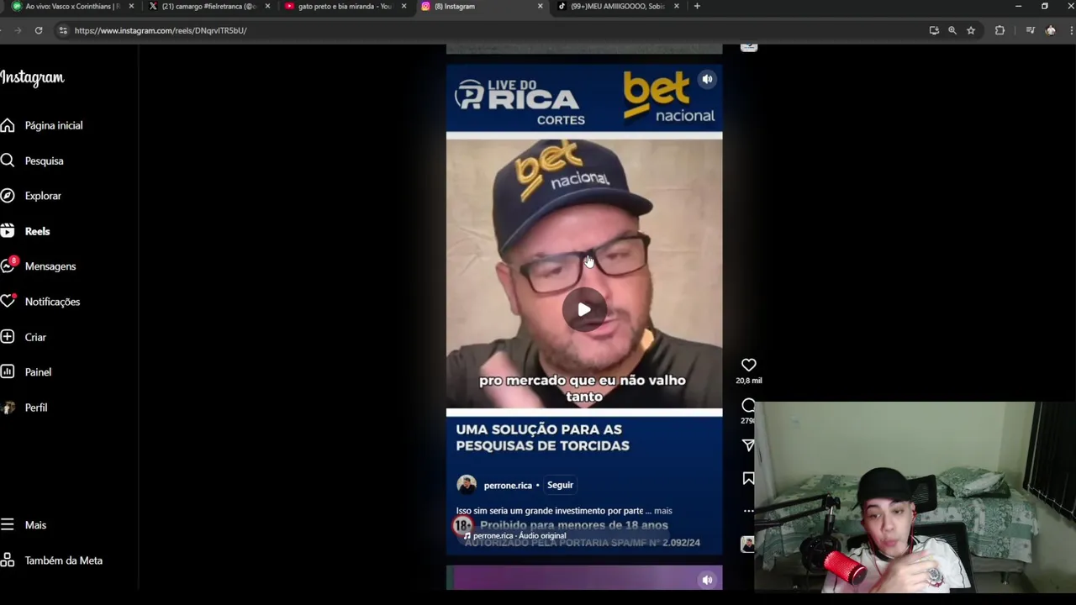Image resolution: width=1076 pixels, height=605 pixels.
Task: Open browser extensions puzzle icon
Action: click(1000, 30)
